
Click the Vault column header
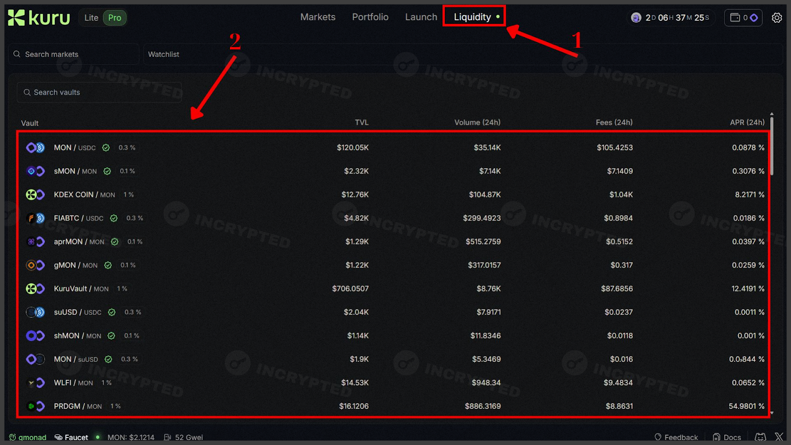(30, 123)
